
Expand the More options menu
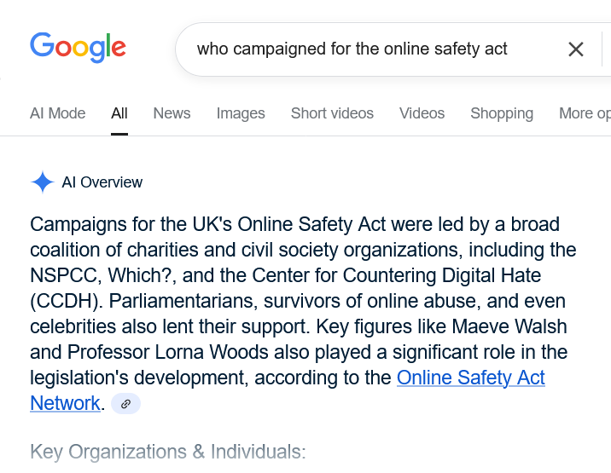585,113
